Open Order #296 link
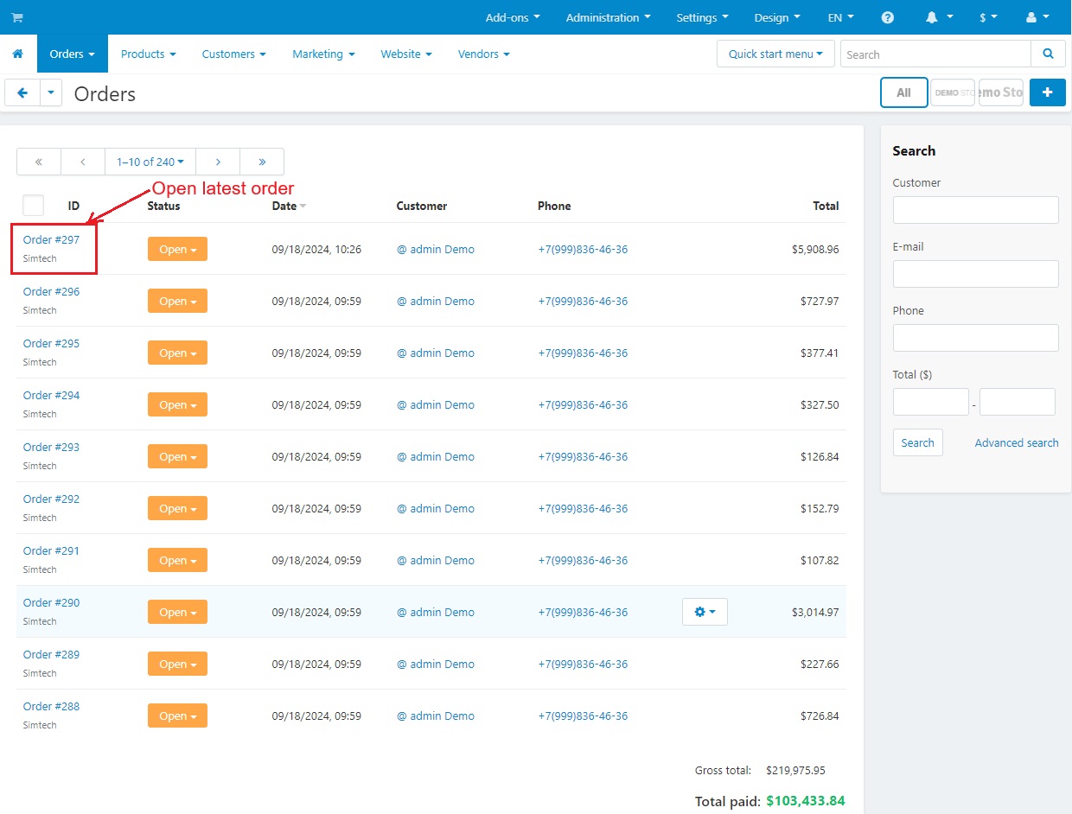Image resolution: width=1072 pixels, height=814 pixels. pyautogui.click(x=51, y=291)
